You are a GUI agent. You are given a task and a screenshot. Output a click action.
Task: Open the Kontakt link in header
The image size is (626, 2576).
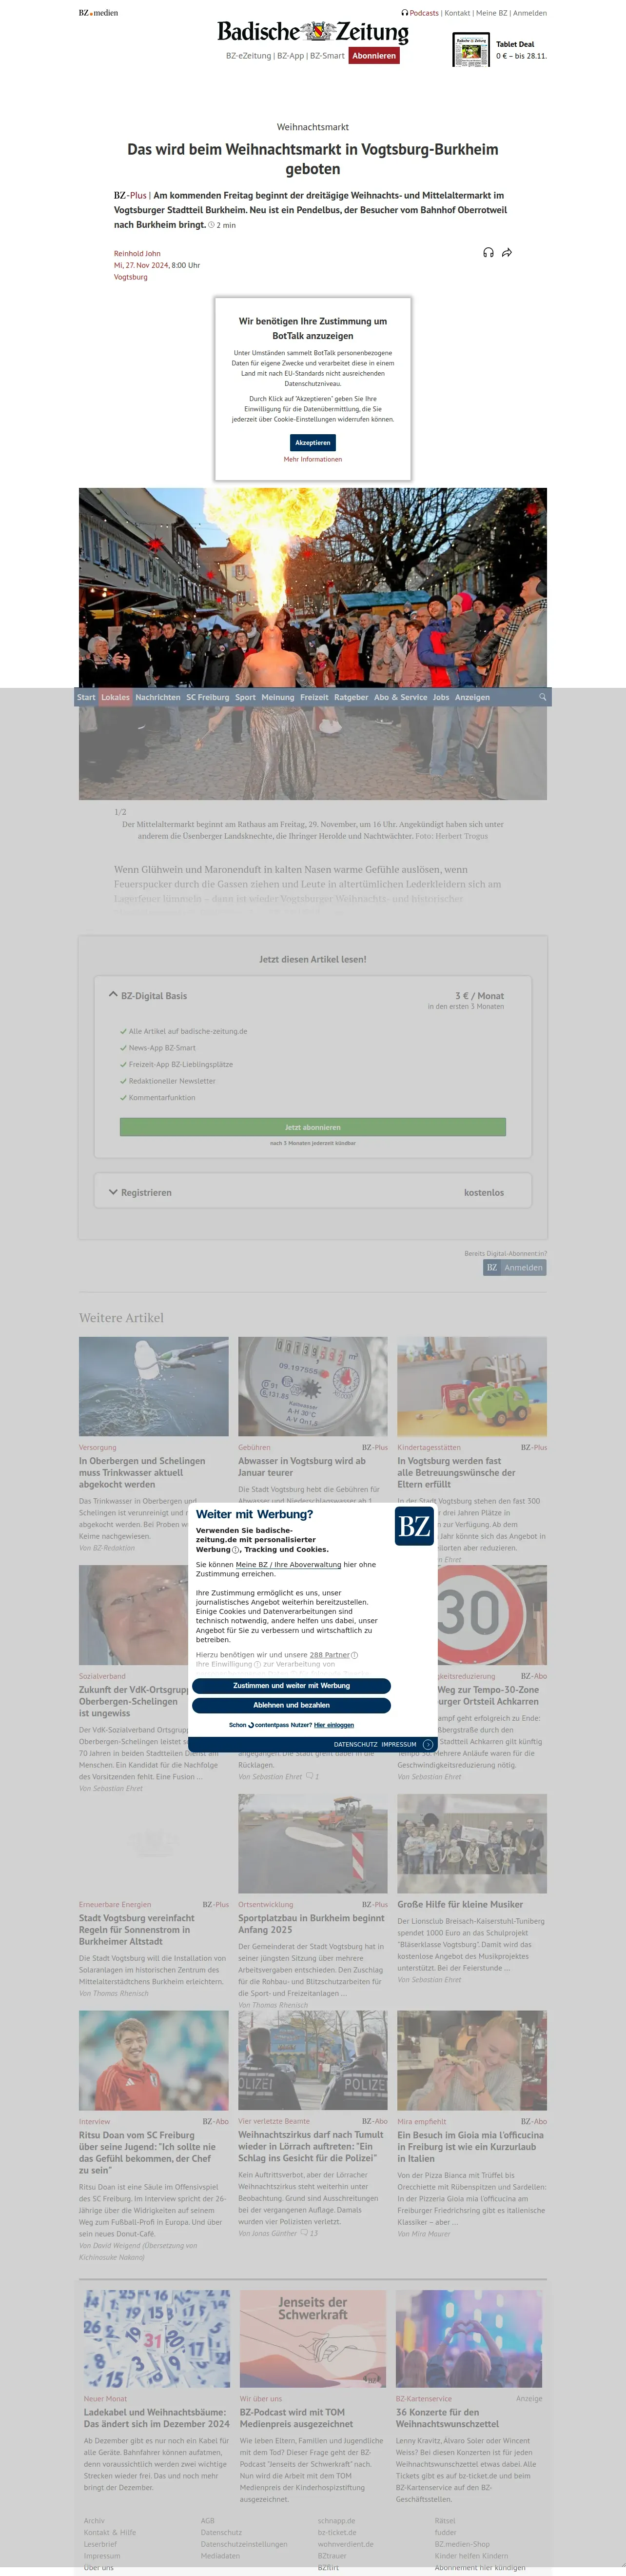457,13
